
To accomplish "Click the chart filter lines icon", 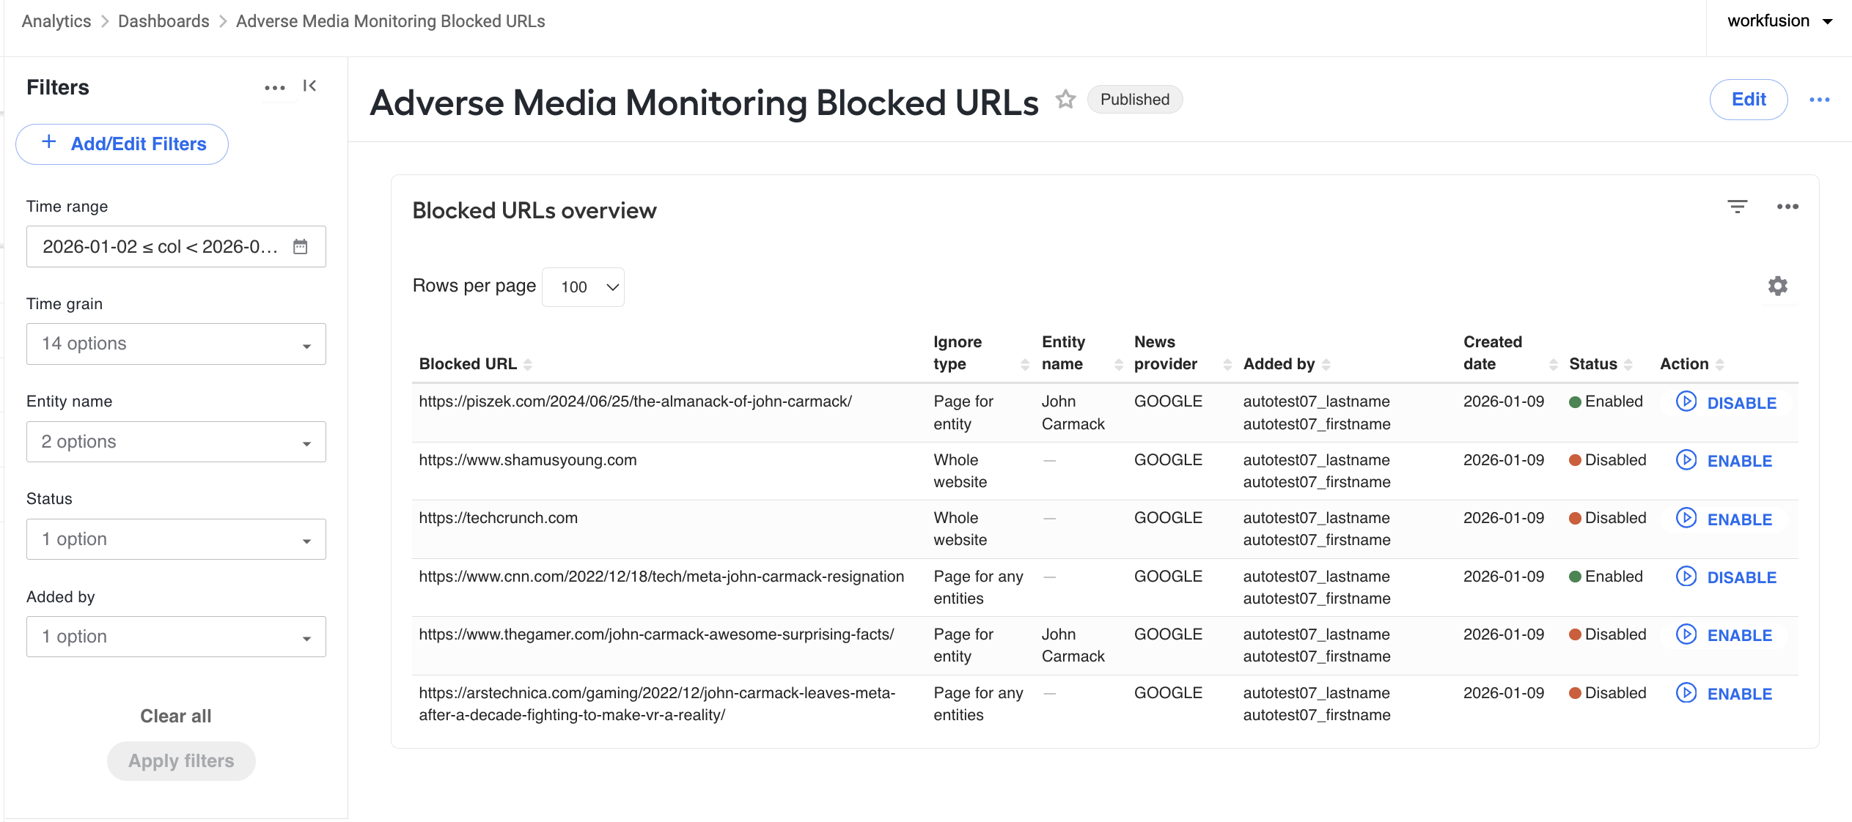I will tap(1737, 207).
